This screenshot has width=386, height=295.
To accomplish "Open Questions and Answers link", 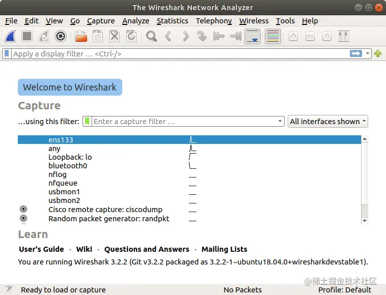I will pyautogui.click(x=147, y=249).
